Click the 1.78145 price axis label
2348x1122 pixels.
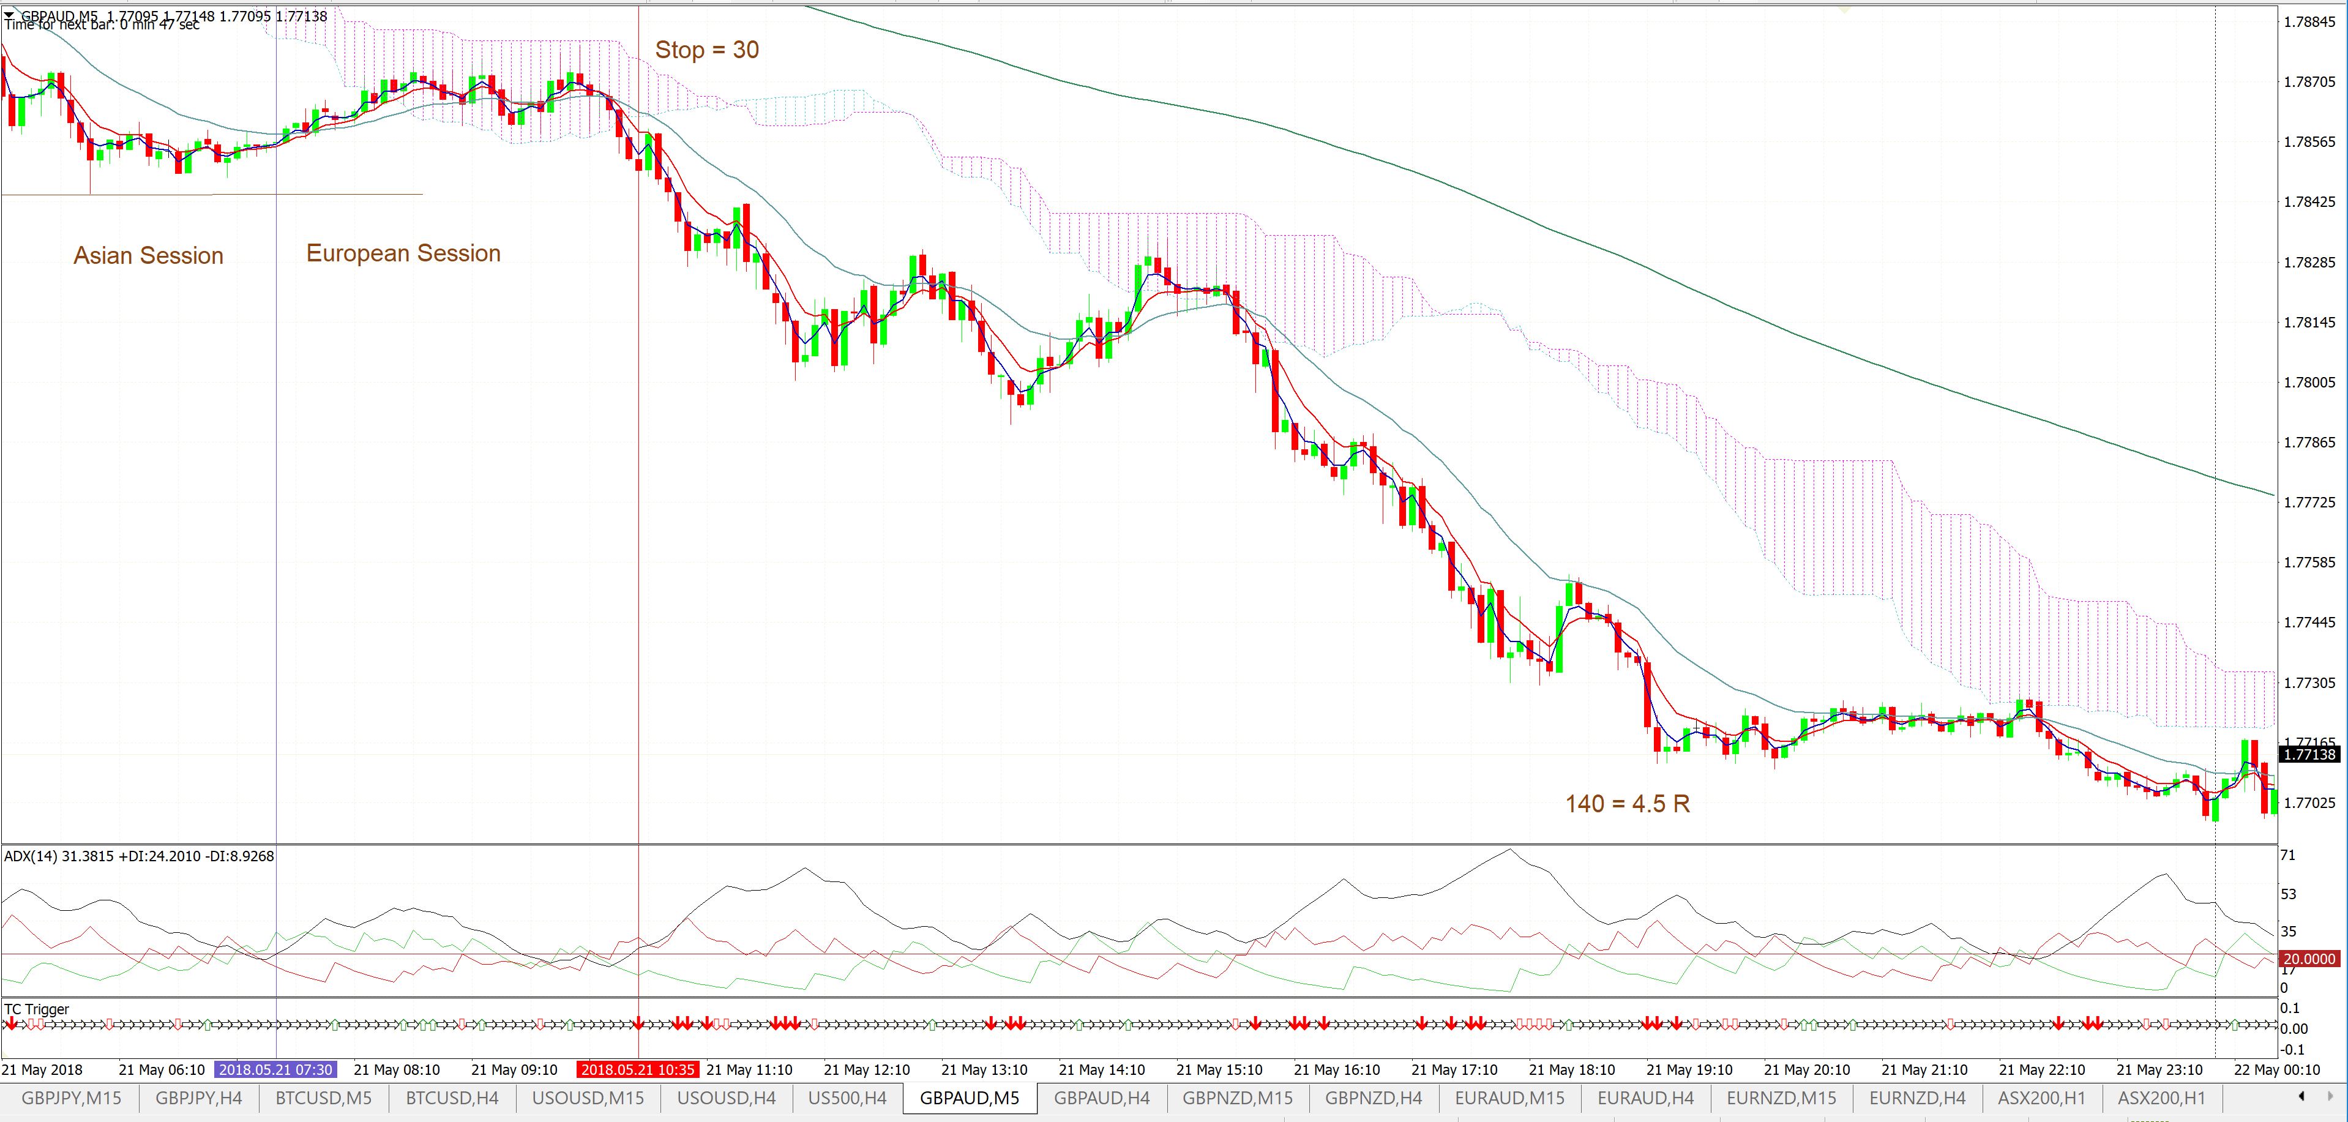pos(2309,323)
